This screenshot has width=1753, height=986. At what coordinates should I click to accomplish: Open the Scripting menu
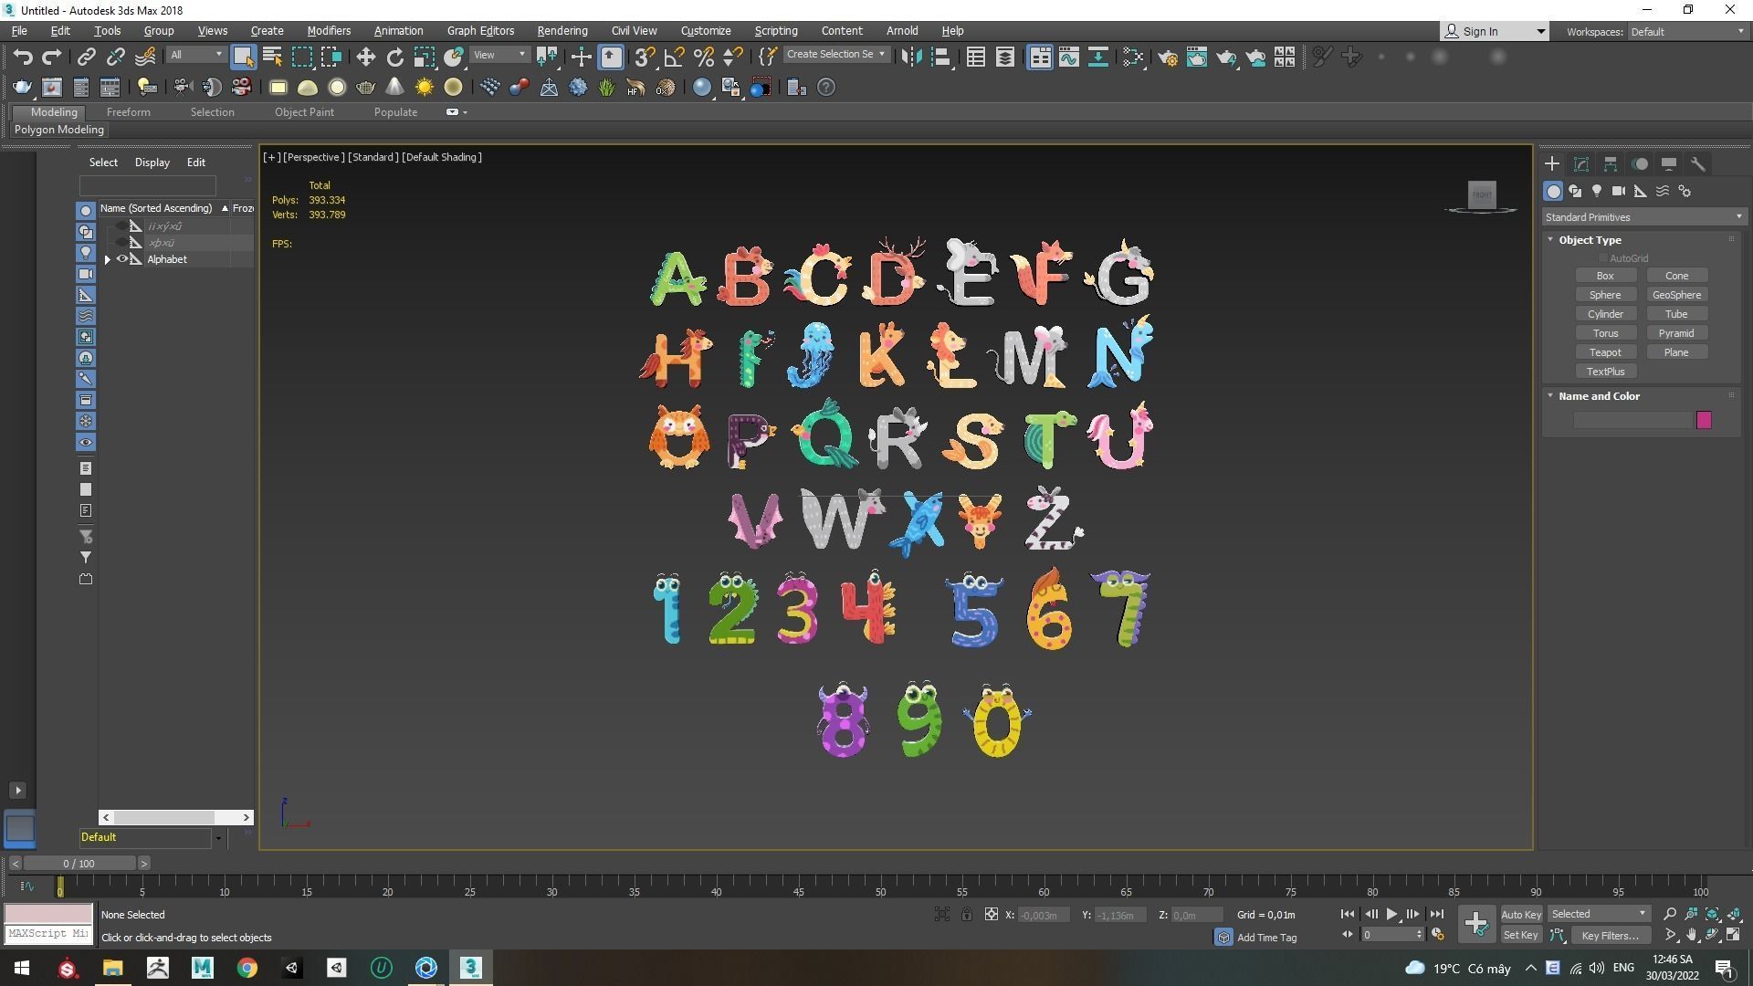point(775,30)
